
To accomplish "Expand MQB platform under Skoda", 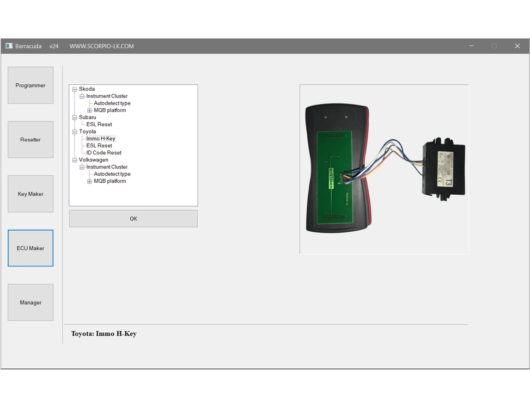I will coord(89,110).
